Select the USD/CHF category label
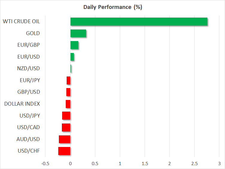 click(28, 151)
